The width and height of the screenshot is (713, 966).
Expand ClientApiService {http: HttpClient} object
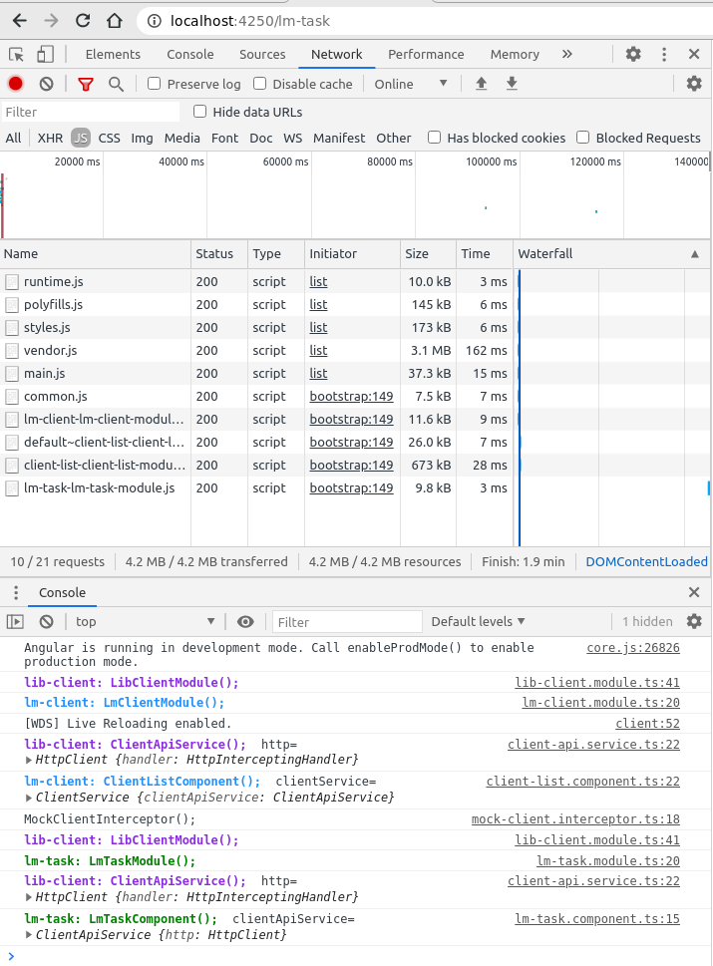tap(28, 935)
